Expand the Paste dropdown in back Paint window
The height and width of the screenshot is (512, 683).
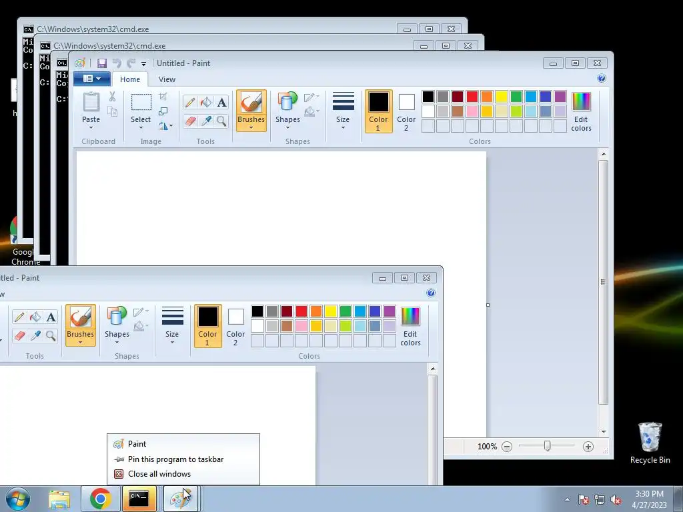coord(91,123)
